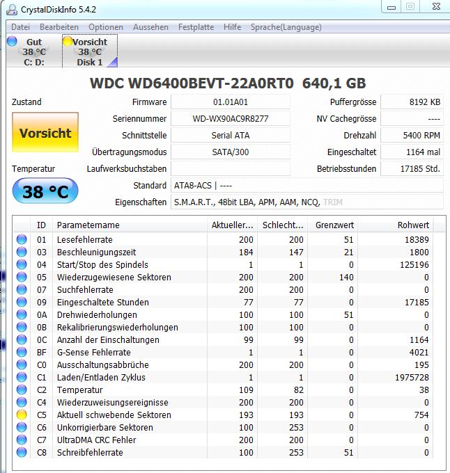Click the G-Sense Fehlerrate parameter name
Screen dimensions: 450x473
tap(93, 352)
